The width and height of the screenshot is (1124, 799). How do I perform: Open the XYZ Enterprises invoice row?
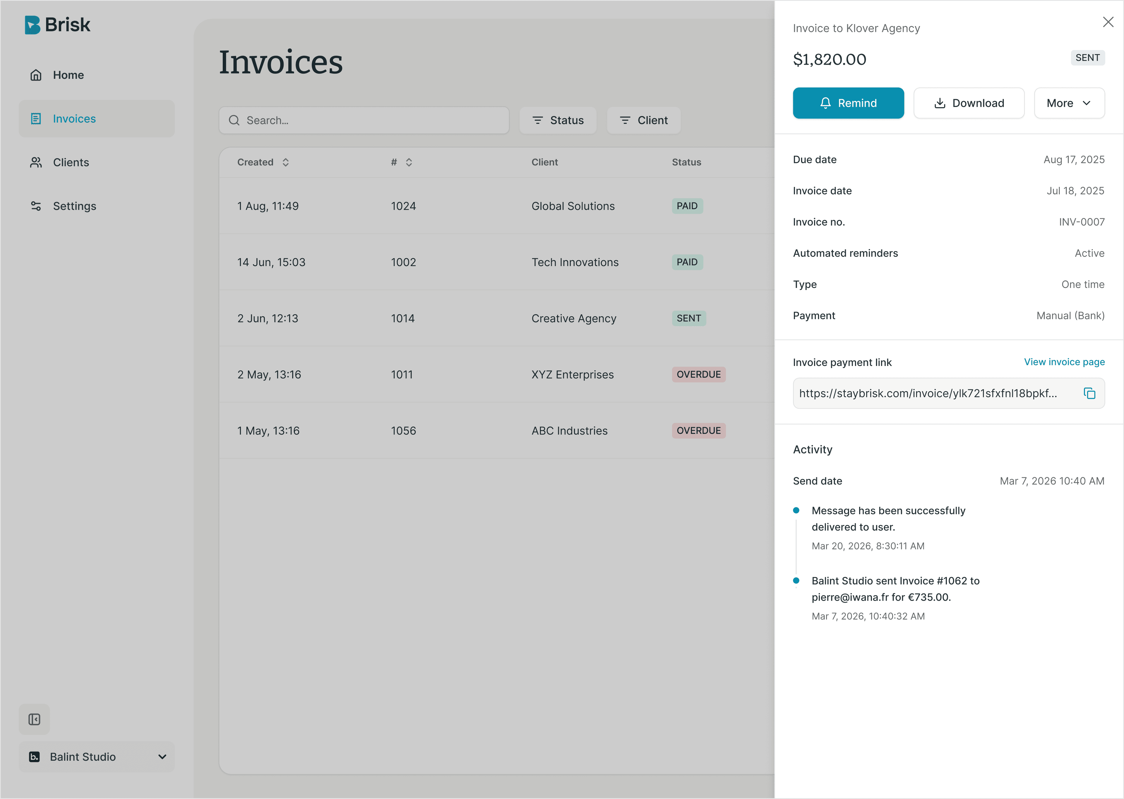497,374
